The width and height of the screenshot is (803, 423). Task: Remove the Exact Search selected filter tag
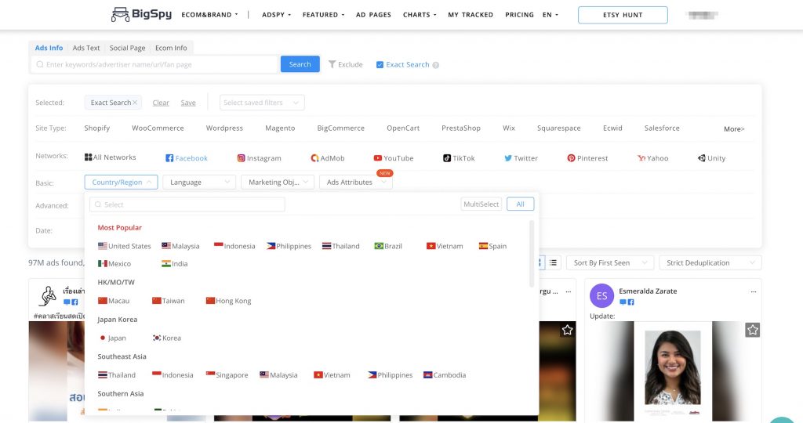135,103
